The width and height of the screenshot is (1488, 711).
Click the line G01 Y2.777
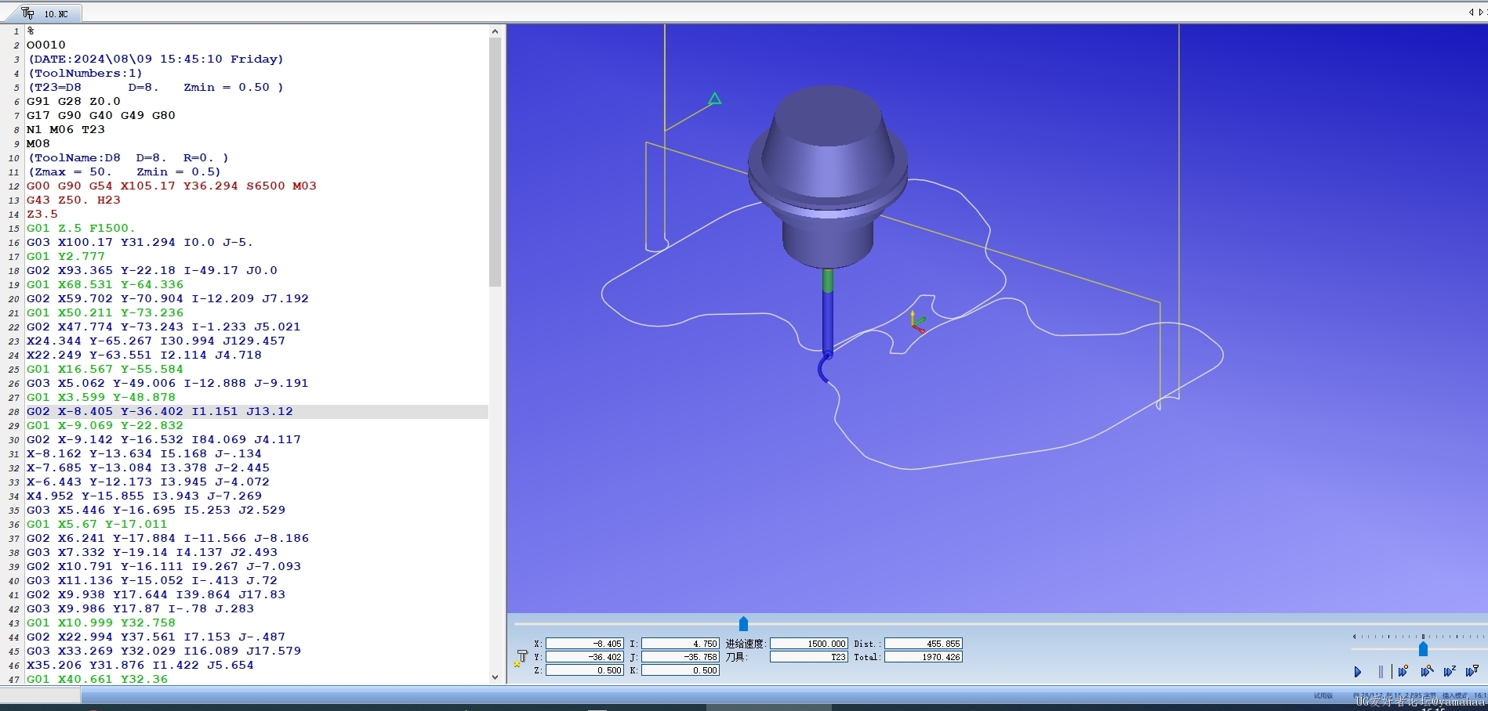(66, 256)
